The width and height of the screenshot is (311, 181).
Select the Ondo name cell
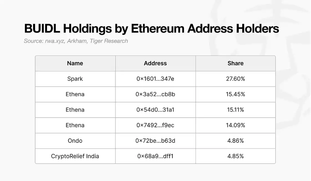tap(75, 141)
